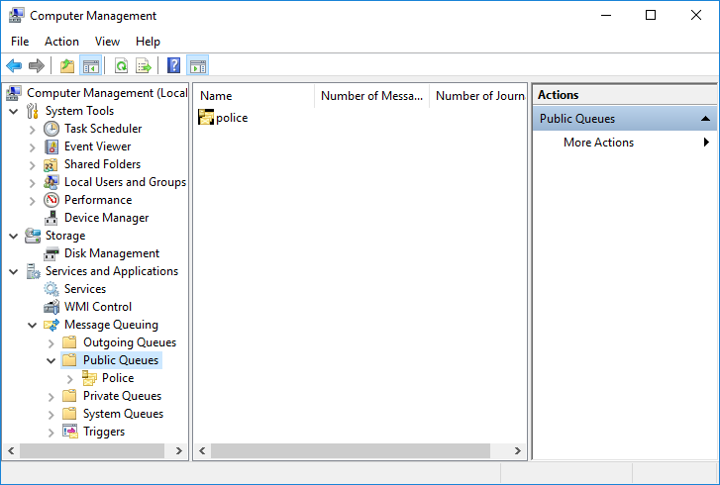Open More Actions submenu
Viewport: 720px width, 485px height.
coord(625,143)
